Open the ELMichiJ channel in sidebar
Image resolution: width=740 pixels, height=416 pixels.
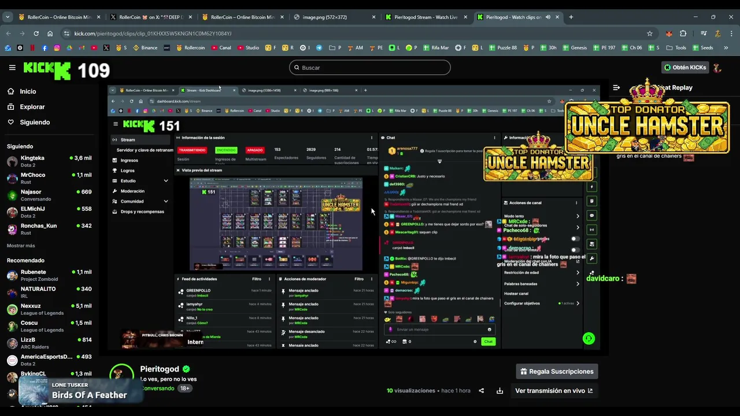(x=49, y=212)
